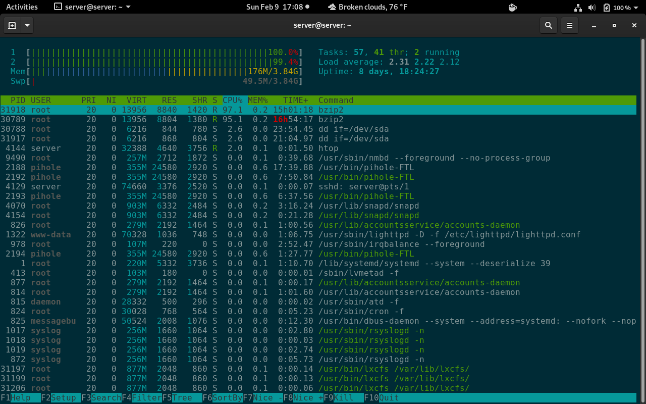Click F1 Help in htop footer
This screenshot has width=646, height=404.
point(21,397)
